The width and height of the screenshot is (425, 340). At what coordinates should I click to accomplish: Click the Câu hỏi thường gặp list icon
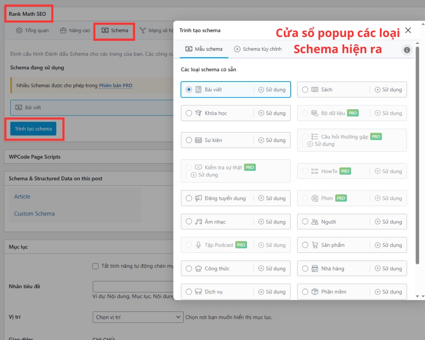point(314,137)
